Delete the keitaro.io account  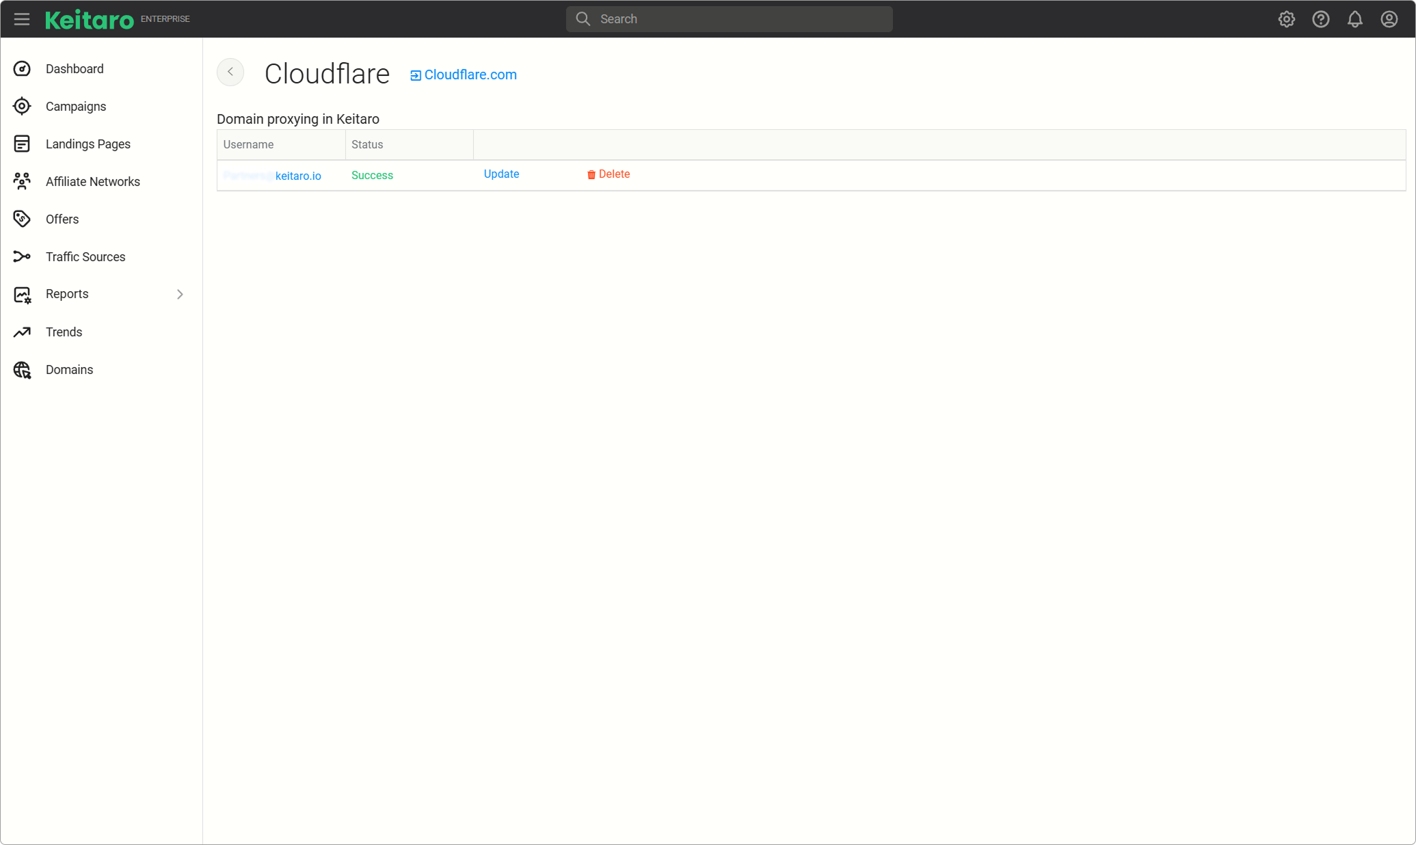609,174
